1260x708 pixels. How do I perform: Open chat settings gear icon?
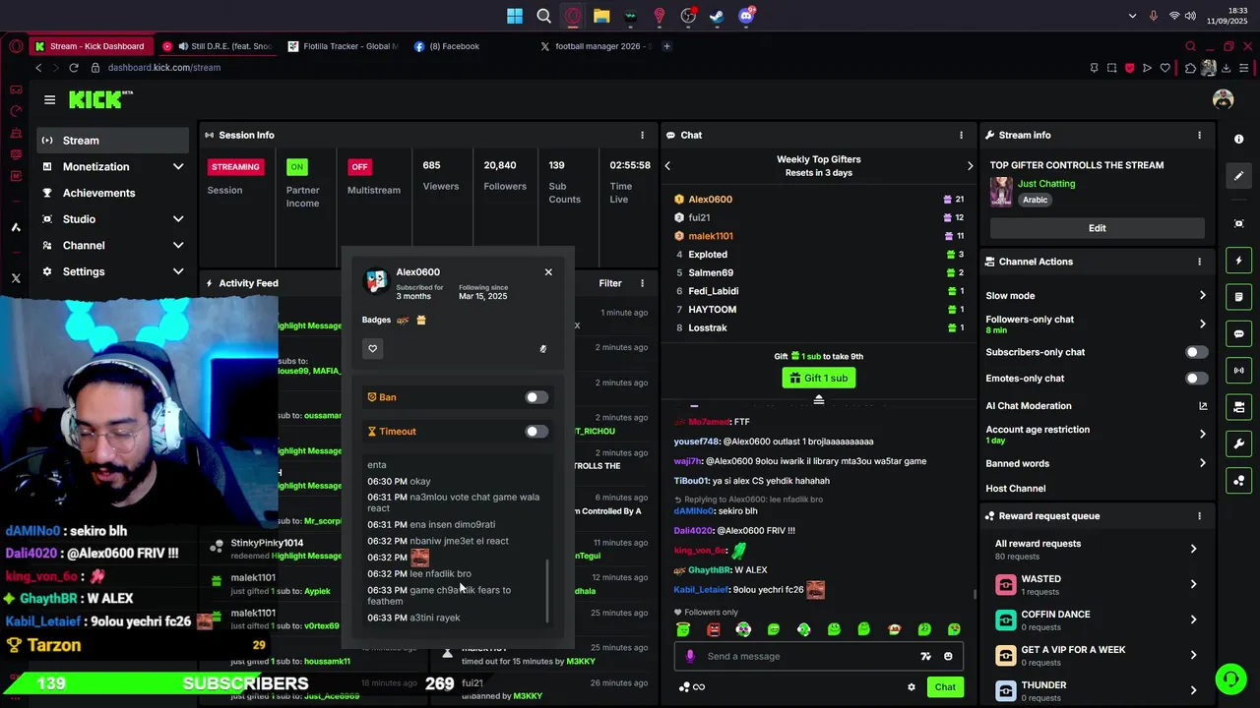pyautogui.click(x=912, y=687)
